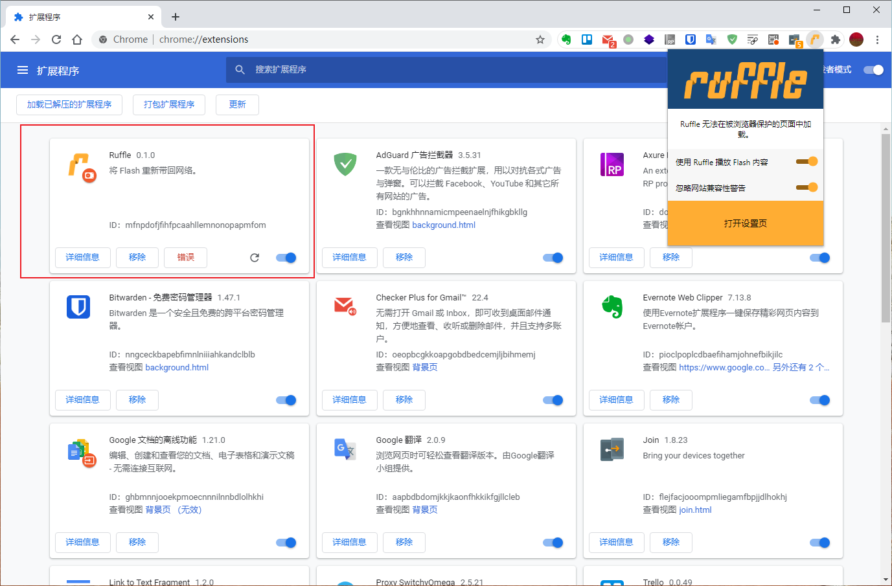
Task: Toggle 使用 Ruffle 播放 Flash 内容 switch
Action: tap(807, 161)
